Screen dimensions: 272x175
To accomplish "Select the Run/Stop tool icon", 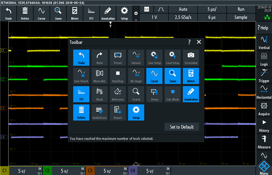I will (x=118, y=76).
